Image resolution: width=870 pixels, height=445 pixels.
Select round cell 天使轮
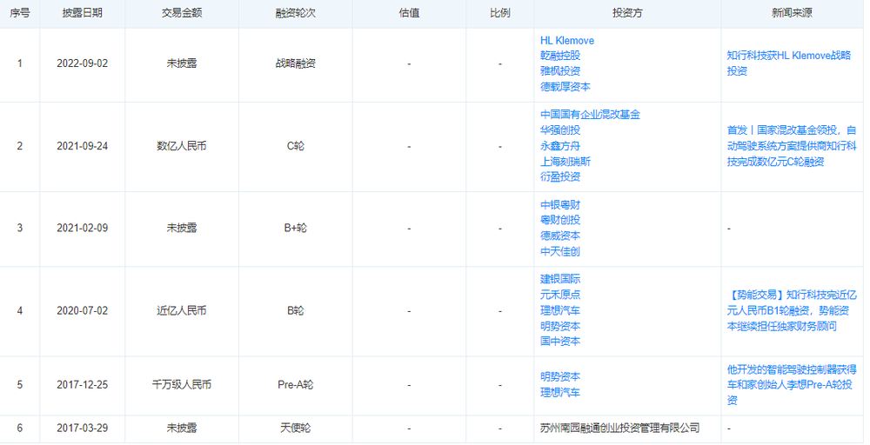296,428
